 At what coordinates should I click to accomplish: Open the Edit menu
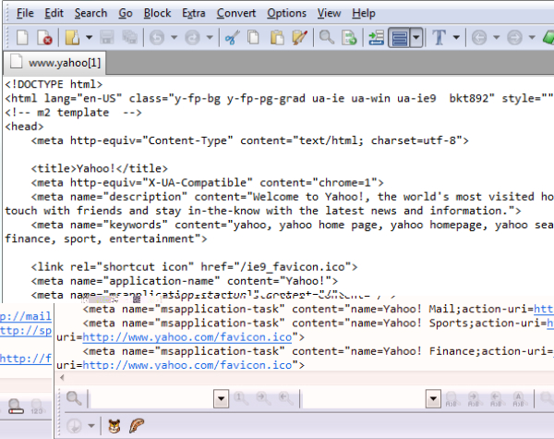click(54, 13)
